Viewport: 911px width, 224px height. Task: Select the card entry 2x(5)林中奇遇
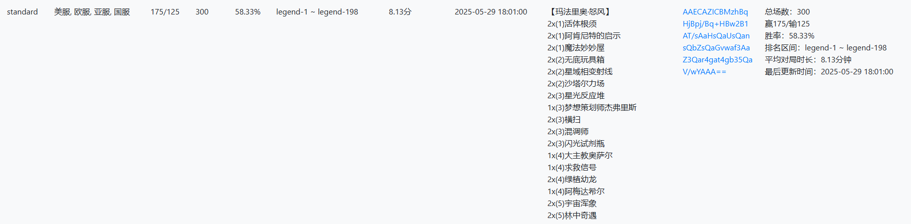click(572, 216)
